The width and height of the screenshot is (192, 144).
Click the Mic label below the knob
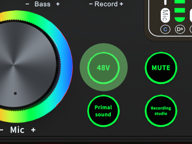pyautogui.click(x=17, y=130)
